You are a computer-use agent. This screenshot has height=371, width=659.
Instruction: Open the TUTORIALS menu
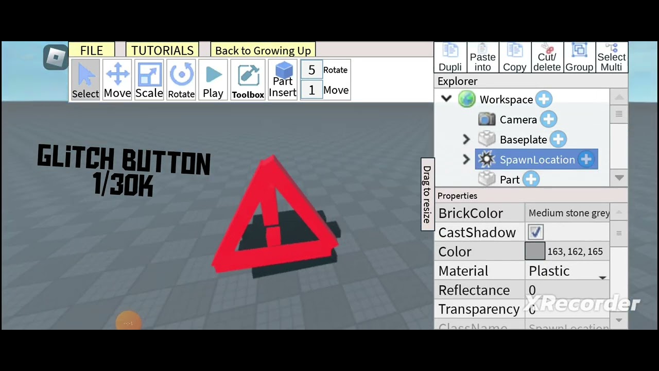(162, 50)
